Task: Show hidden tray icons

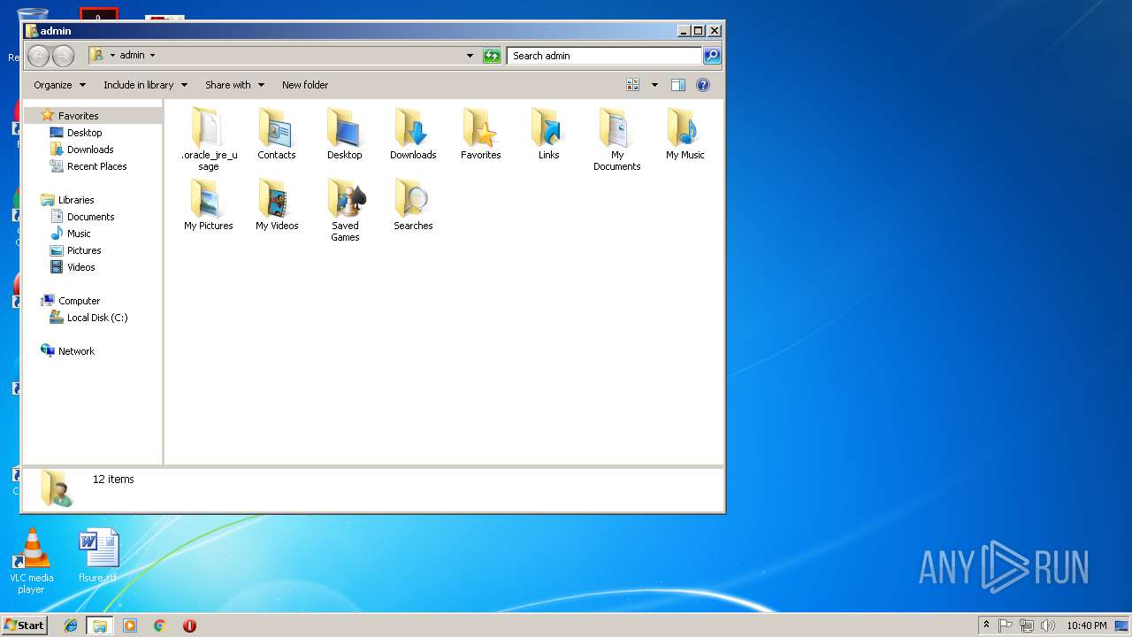Action: [986, 625]
